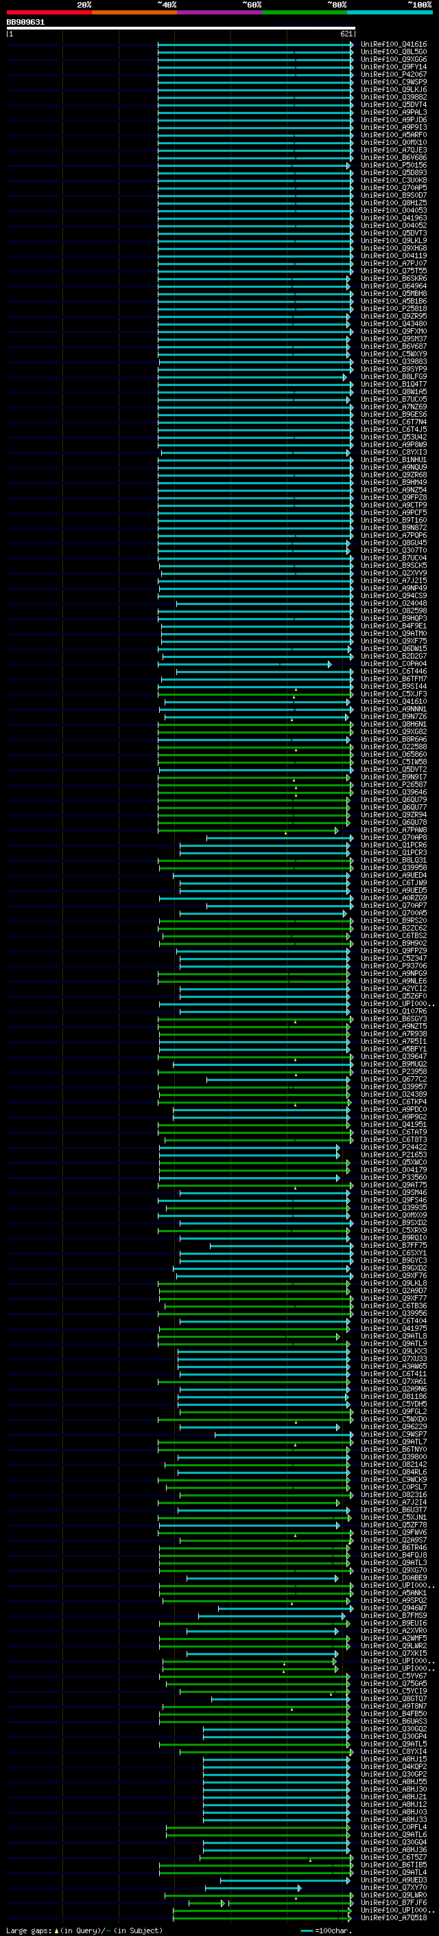Select the UniRef100_A9P9I3 label

[394, 127]
